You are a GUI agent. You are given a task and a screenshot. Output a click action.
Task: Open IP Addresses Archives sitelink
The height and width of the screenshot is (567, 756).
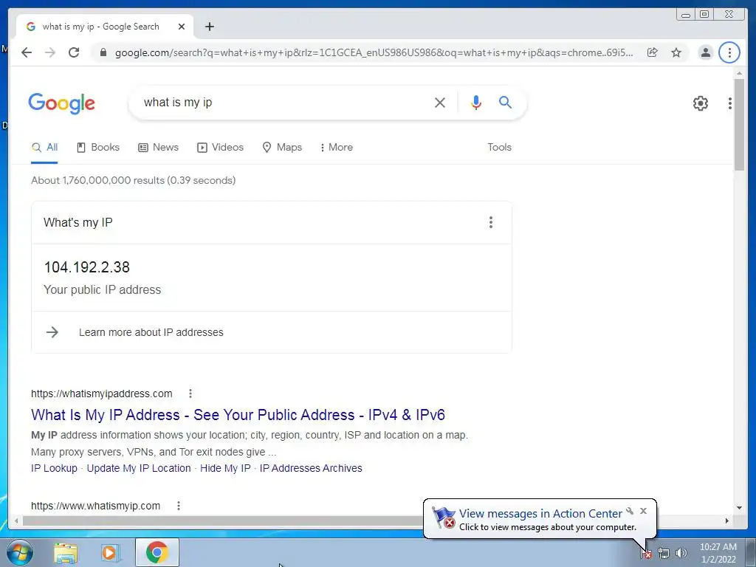[311, 468]
